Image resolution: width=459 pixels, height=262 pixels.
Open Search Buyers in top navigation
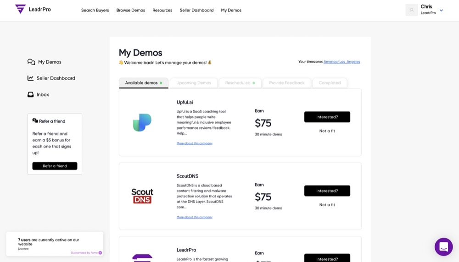coord(95,10)
